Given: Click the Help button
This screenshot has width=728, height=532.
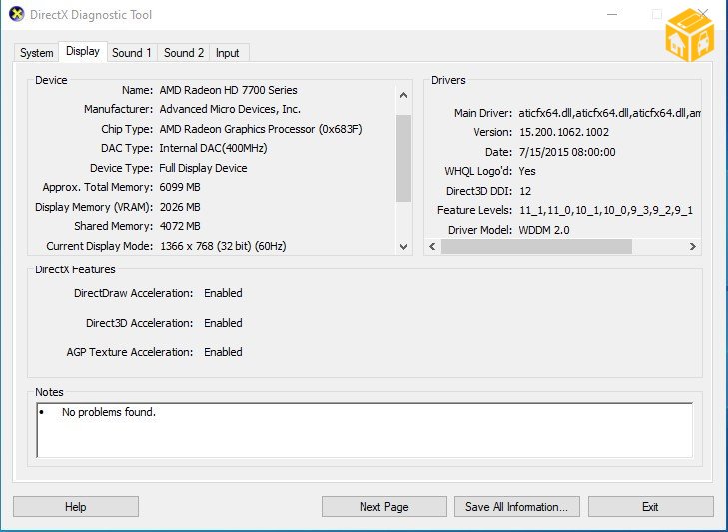Looking at the screenshot, I should pos(76,506).
